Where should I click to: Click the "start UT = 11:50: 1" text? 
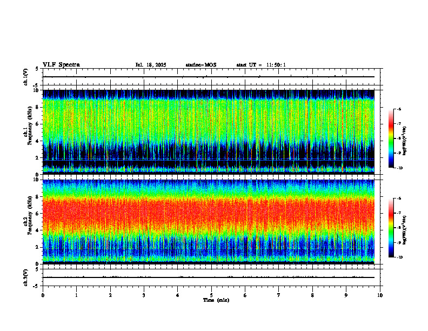click(261, 65)
